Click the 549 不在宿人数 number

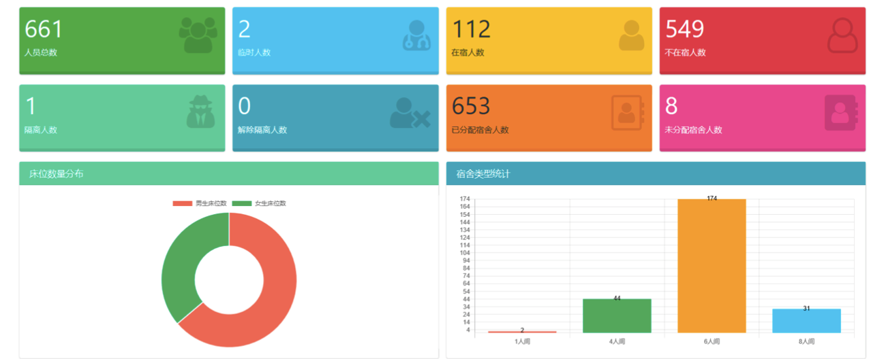[x=684, y=29]
